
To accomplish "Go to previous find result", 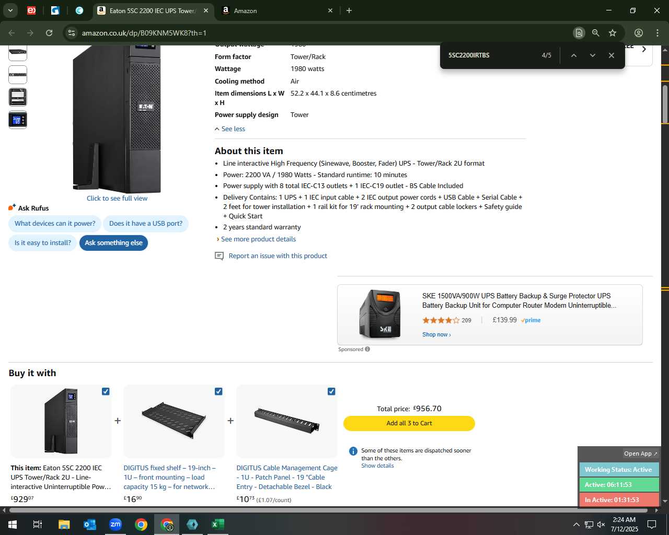I will click(573, 55).
